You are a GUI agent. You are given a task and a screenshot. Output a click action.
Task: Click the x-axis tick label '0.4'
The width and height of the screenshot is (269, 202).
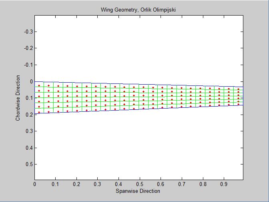(118, 184)
